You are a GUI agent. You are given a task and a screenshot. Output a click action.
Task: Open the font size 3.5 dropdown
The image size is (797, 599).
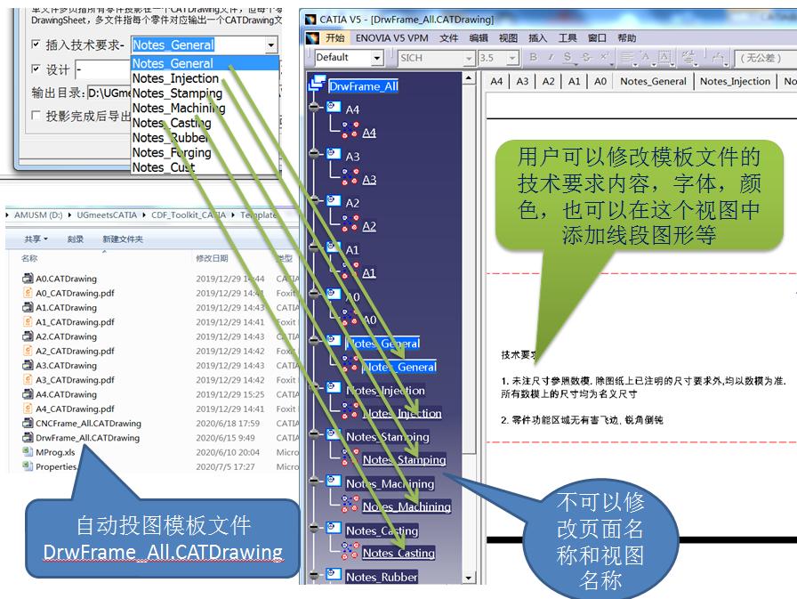coord(511,56)
